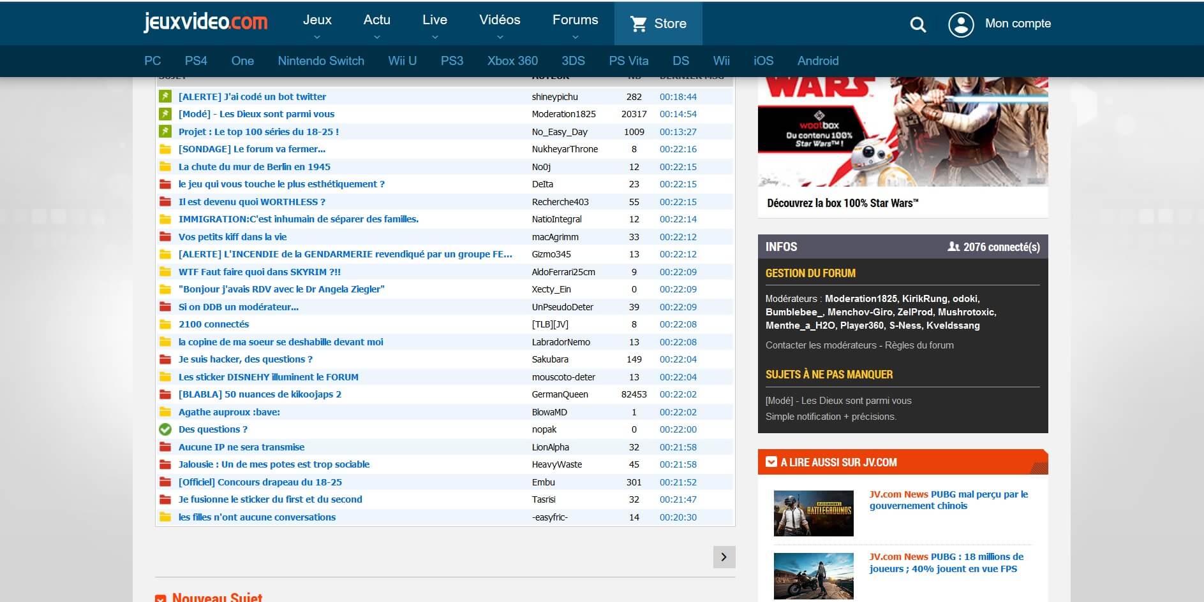
Task: Open the PUBG Battlegrounds news thumbnail
Action: coord(813,513)
